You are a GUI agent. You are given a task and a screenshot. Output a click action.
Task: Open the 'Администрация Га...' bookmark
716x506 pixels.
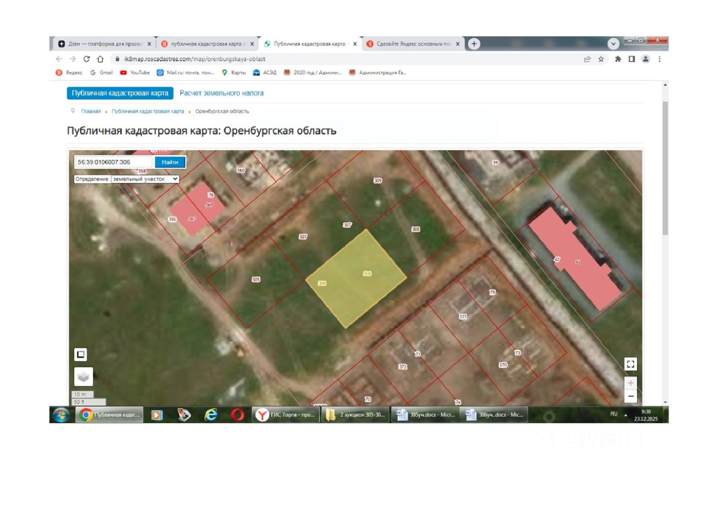tap(378, 73)
